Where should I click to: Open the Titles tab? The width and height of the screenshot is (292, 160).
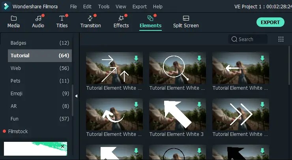pos(62,22)
